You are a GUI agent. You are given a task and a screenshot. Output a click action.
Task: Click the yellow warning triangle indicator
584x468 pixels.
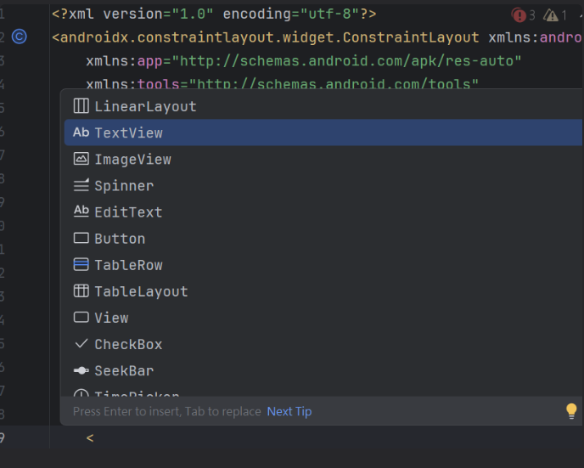[x=552, y=15]
